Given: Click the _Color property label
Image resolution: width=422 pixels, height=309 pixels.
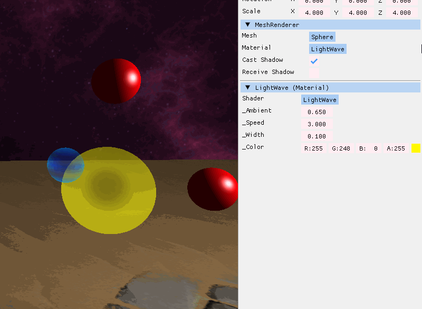Looking at the screenshot, I should 253,147.
